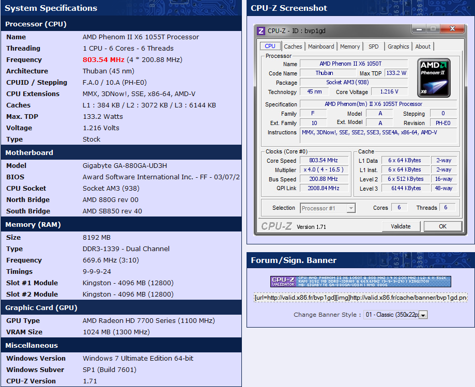475x387 pixels.
Task: Click the Validate button
Action: pyautogui.click(x=401, y=226)
